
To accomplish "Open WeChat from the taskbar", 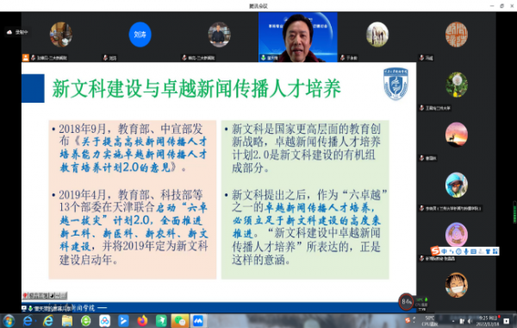I will pyautogui.click(x=180, y=321).
